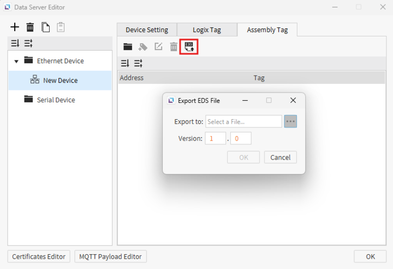The image size is (393, 269).
Task: Open the Certificates Editor
Action: click(x=39, y=256)
